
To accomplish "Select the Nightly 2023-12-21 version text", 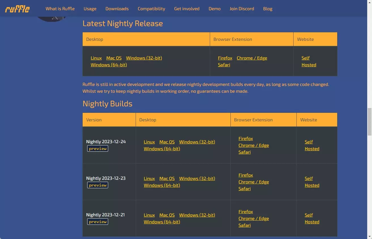I will coord(105,215).
